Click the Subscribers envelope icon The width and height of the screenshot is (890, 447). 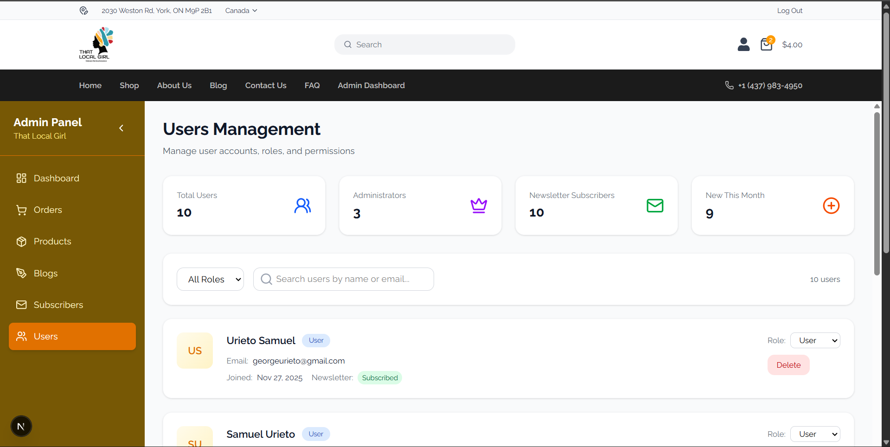(x=21, y=305)
